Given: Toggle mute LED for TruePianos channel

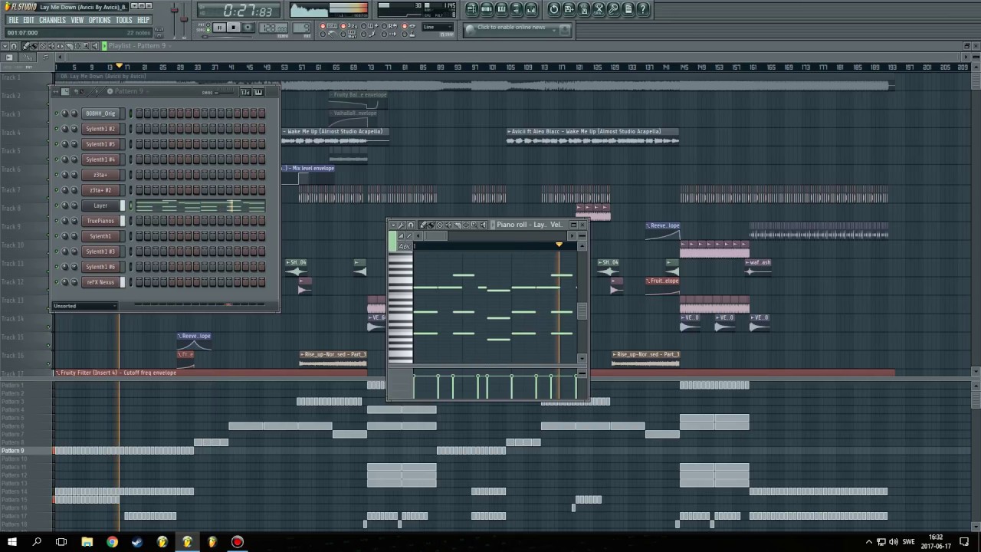Looking at the screenshot, I should click(x=56, y=221).
